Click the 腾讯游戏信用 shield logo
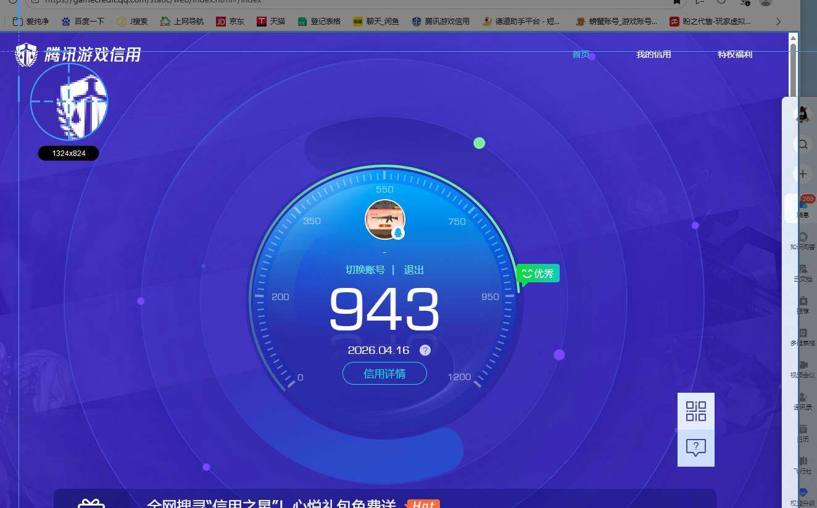Screen dimensions: 817x508 (x=26, y=54)
